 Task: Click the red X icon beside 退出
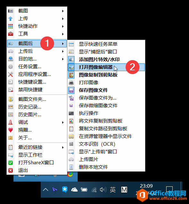pyautogui.click(x=11, y=170)
